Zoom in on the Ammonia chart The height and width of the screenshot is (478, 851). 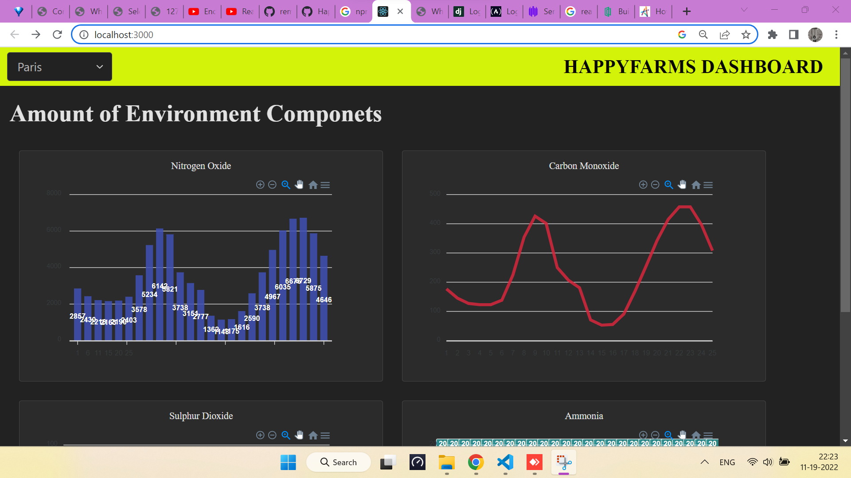point(643,435)
